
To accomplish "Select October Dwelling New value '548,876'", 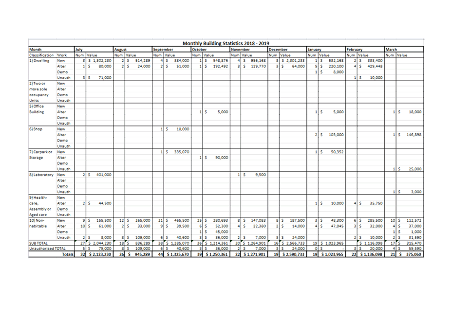I will [221, 61].
